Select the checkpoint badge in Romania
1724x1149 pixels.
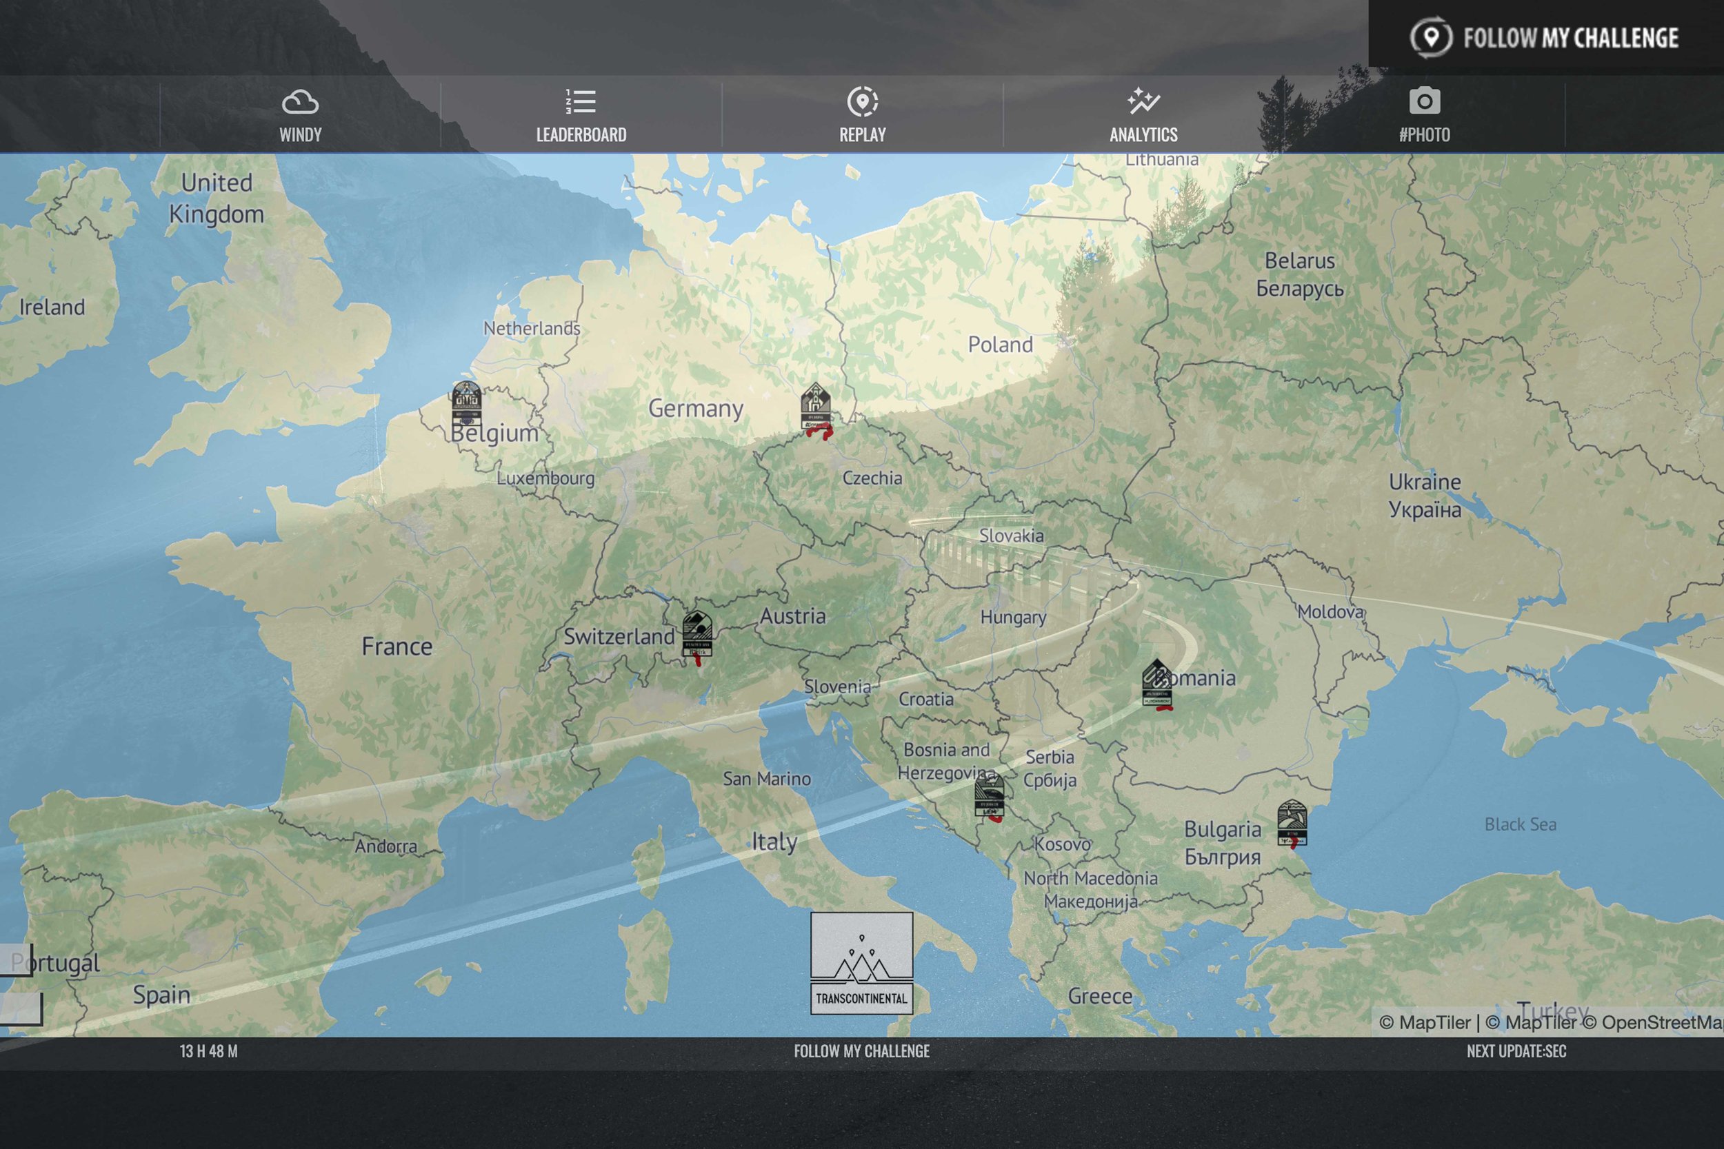(1156, 683)
